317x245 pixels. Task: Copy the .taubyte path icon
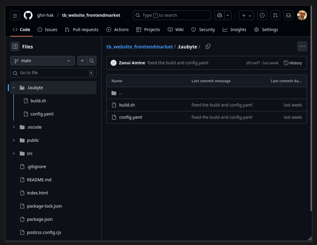(x=208, y=46)
